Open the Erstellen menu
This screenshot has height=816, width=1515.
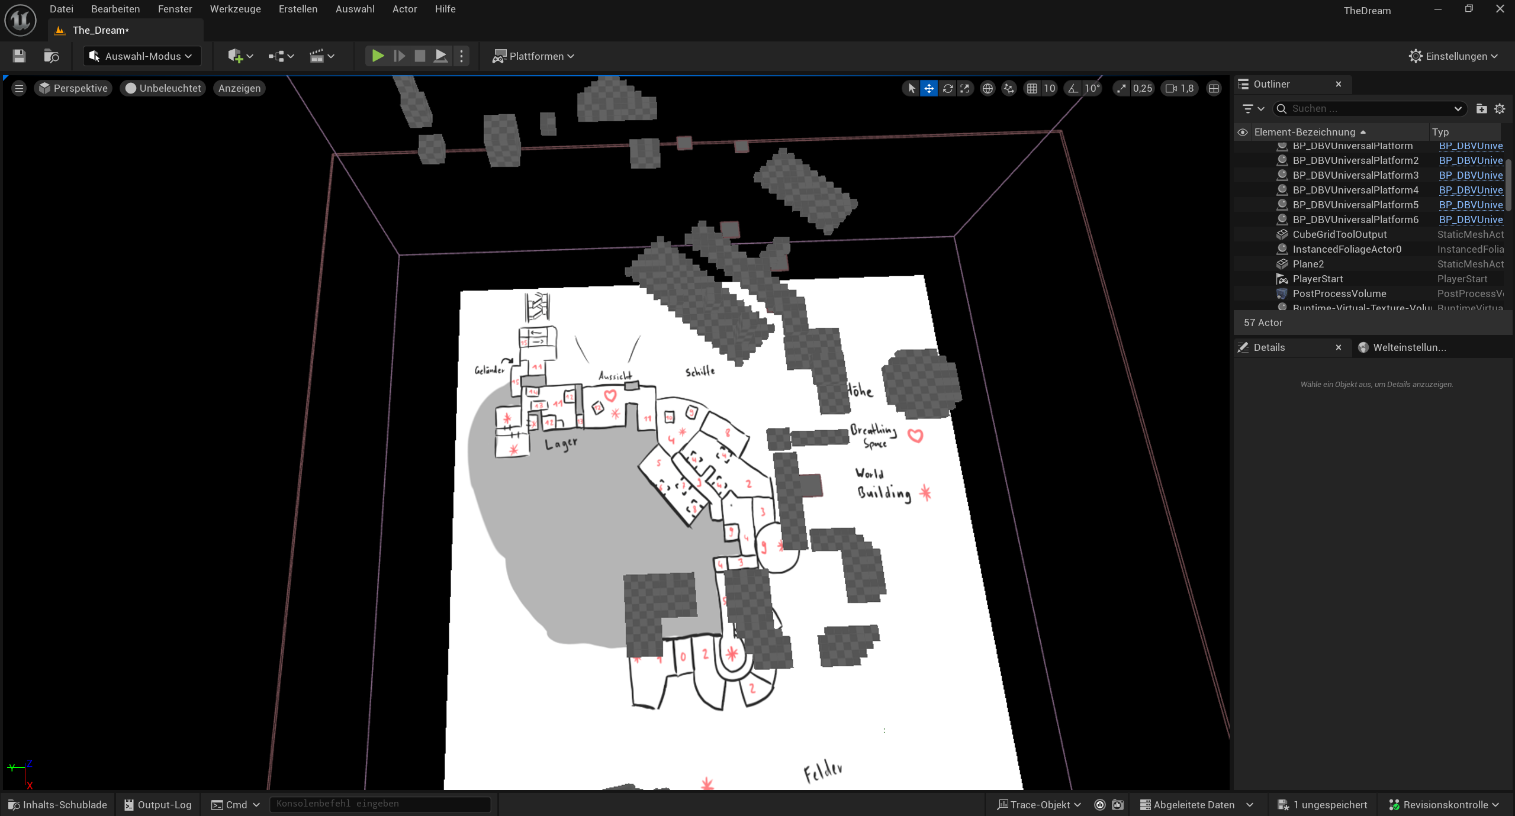click(x=298, y=9)
